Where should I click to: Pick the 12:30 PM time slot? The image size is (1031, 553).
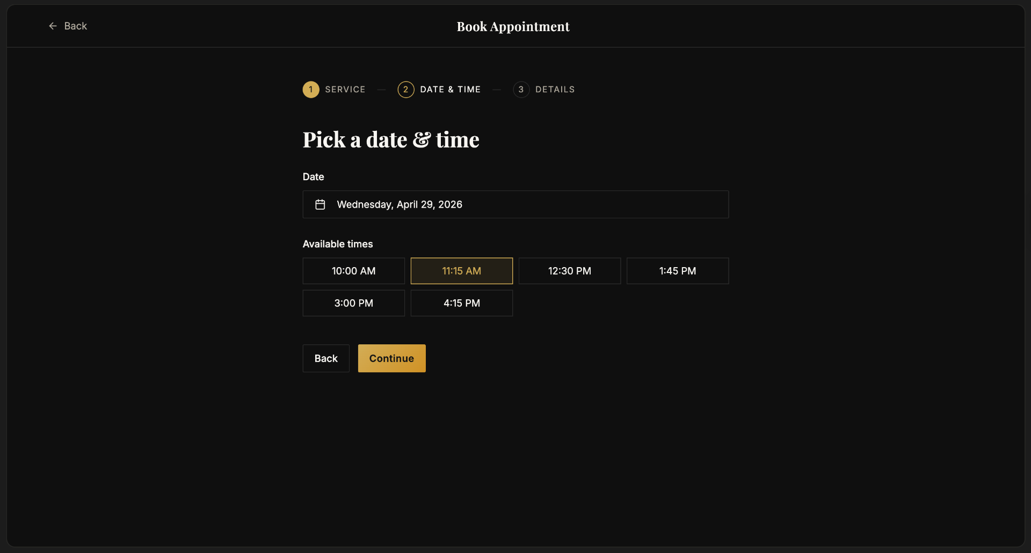click(570, 271)
